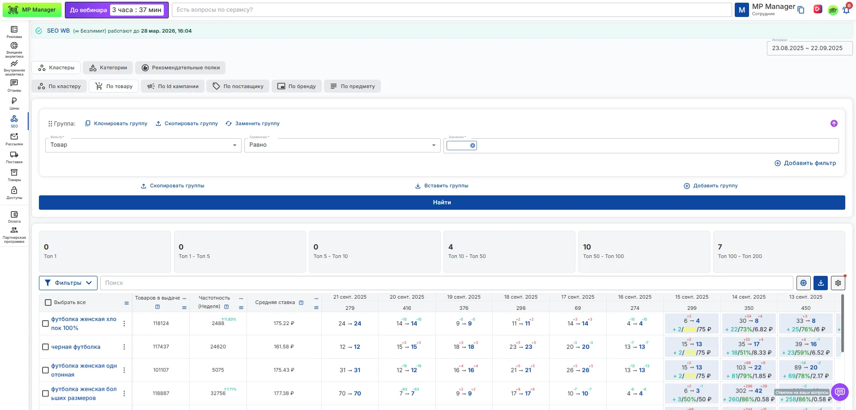Click the blue export download icon above the table

pos(821,283)
